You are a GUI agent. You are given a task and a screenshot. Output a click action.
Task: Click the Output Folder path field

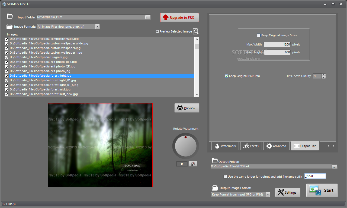click(x=271, y=167)
